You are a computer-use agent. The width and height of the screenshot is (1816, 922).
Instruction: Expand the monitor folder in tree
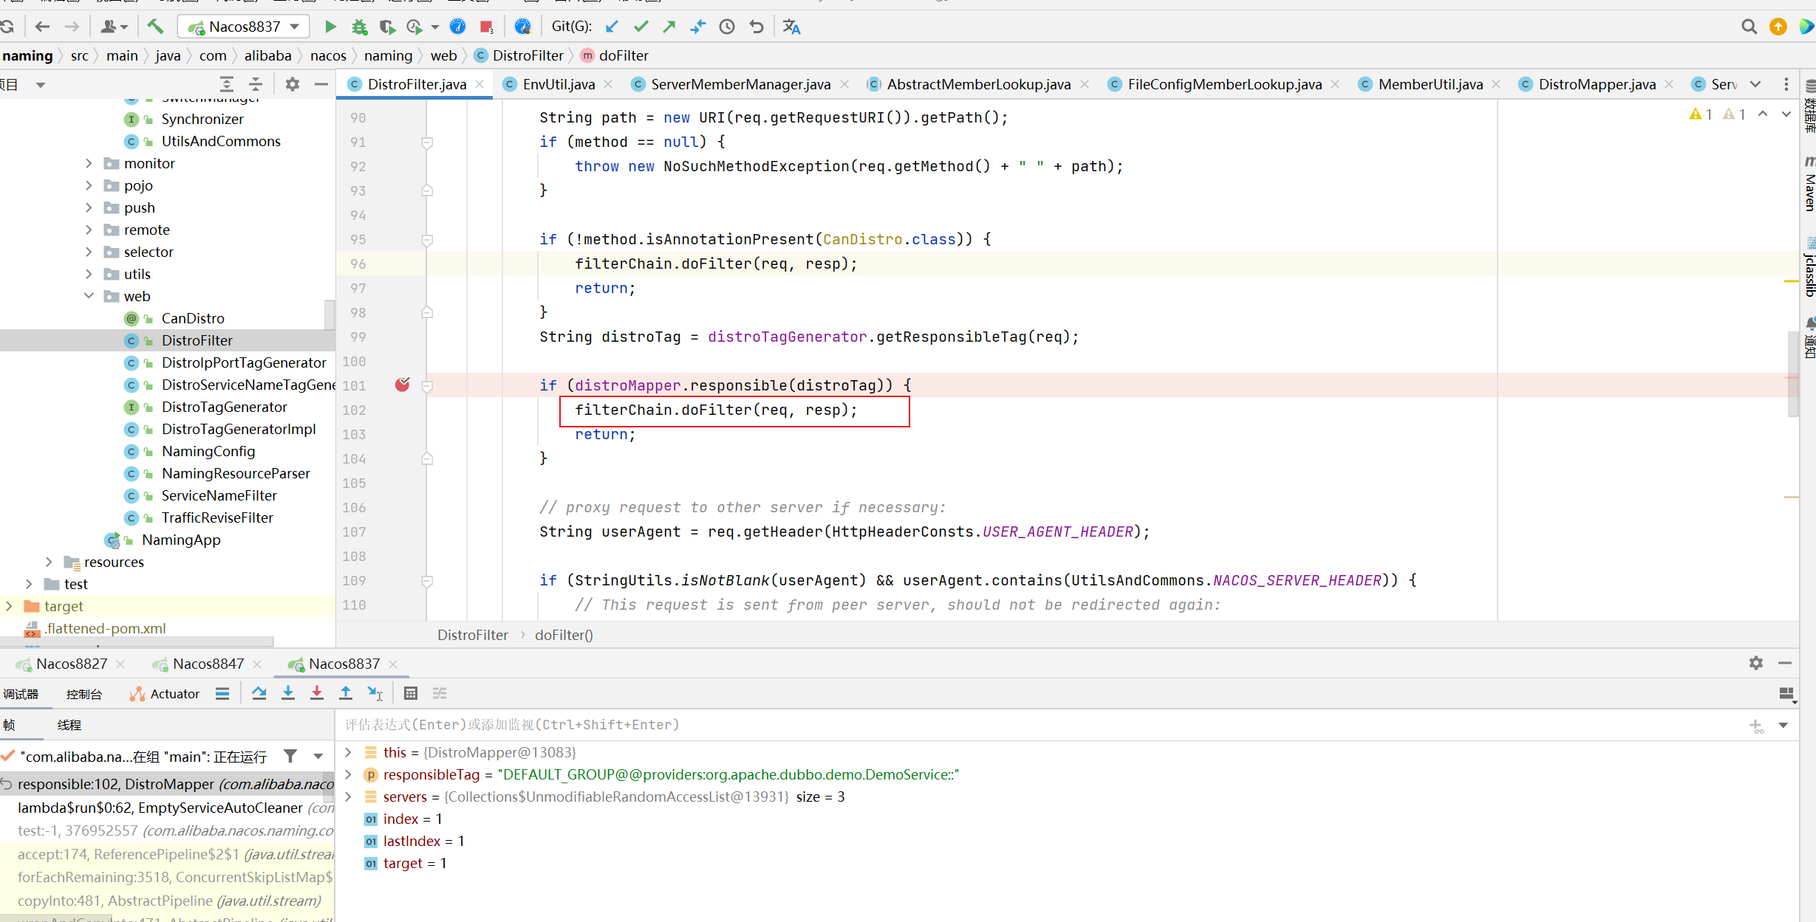click(x=89, y=163)
